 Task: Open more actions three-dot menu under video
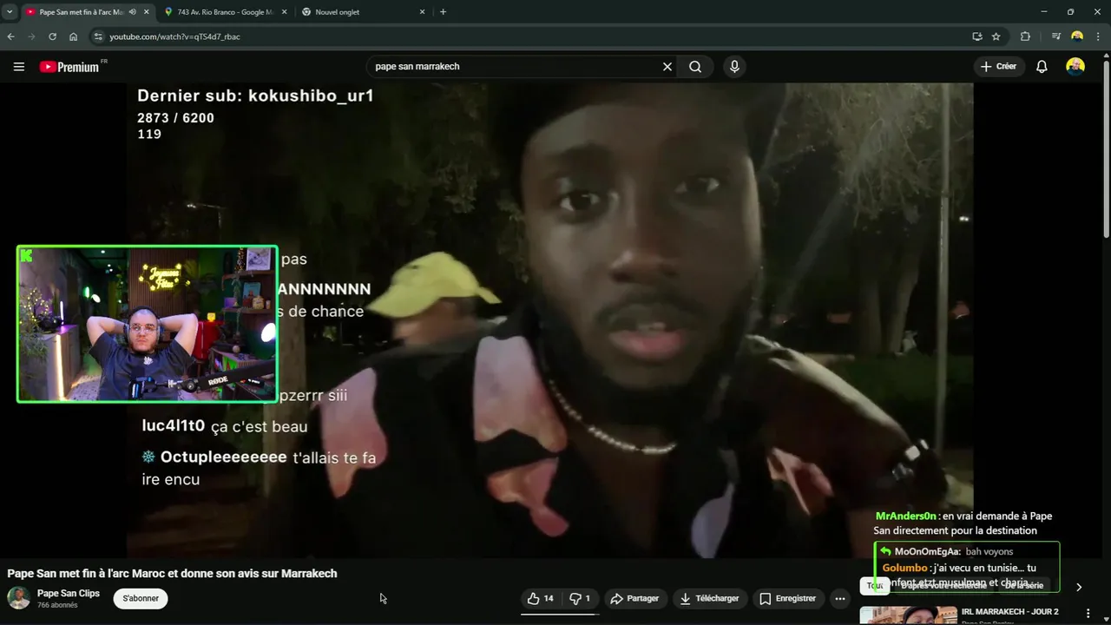839,598
